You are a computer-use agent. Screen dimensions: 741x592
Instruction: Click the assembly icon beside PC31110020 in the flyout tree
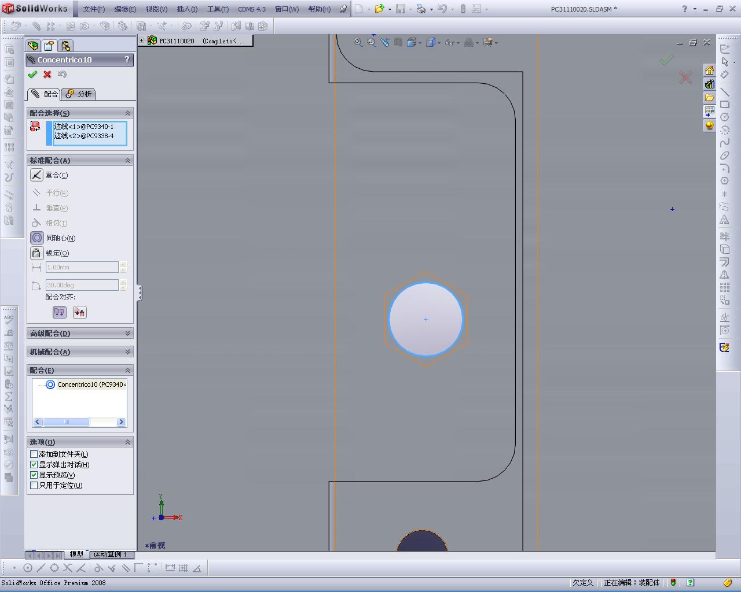152,40
